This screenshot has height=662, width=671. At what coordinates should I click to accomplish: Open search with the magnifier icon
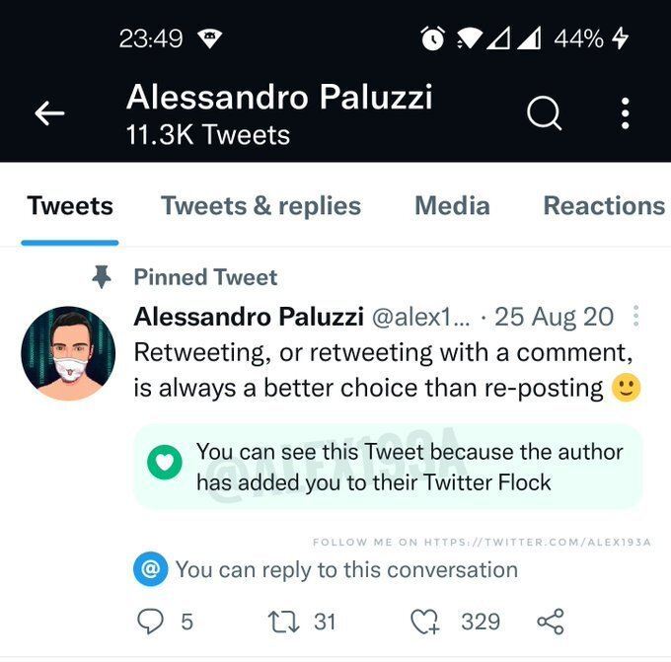(x=544, y=113)
